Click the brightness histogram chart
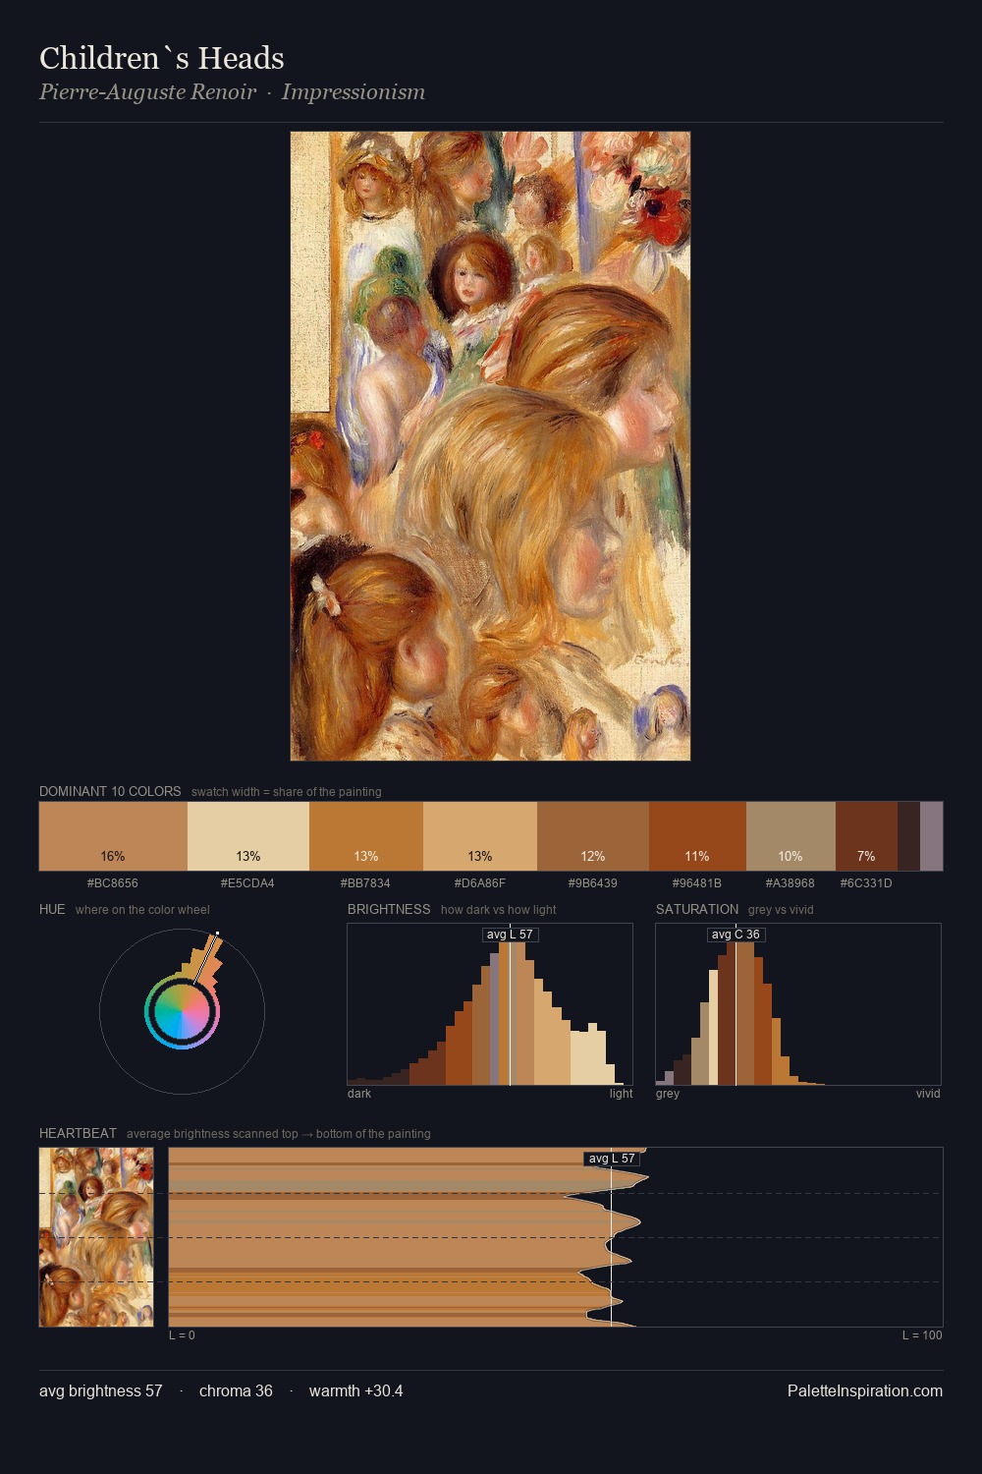The image size is (982, 1474). click(490, 1004)
